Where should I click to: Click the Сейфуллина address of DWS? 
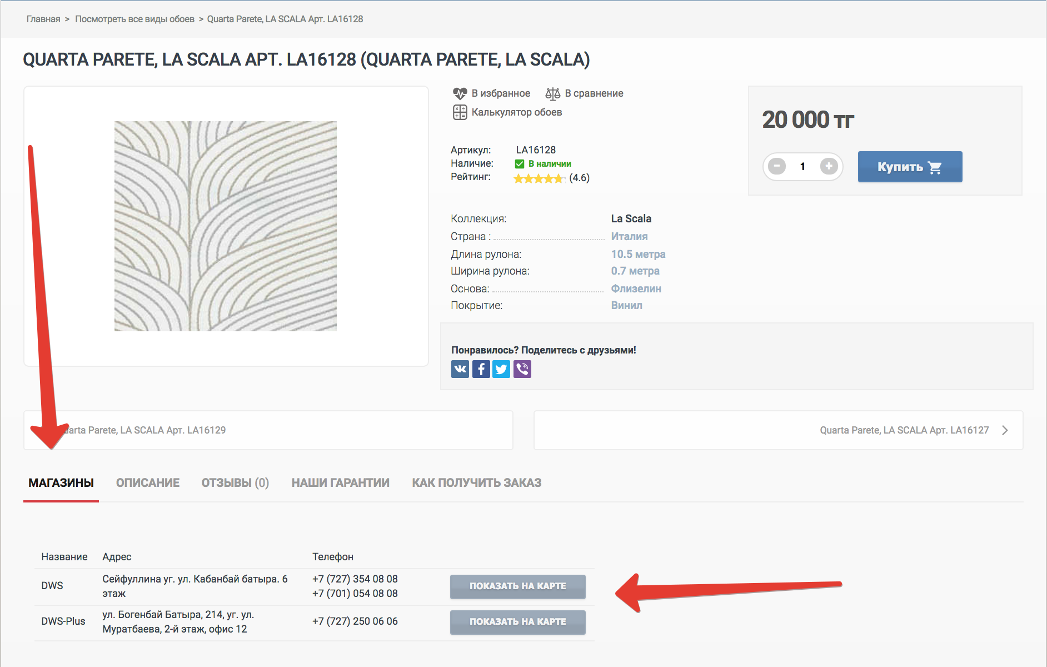pos(195,586)
